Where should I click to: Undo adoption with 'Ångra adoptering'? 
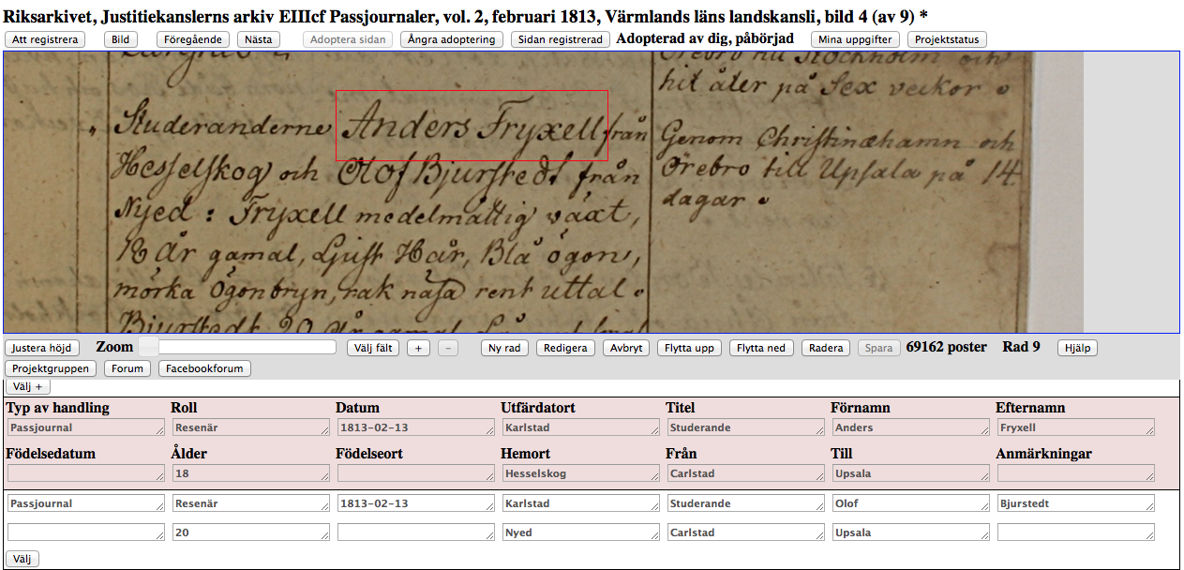pos(452,39)
